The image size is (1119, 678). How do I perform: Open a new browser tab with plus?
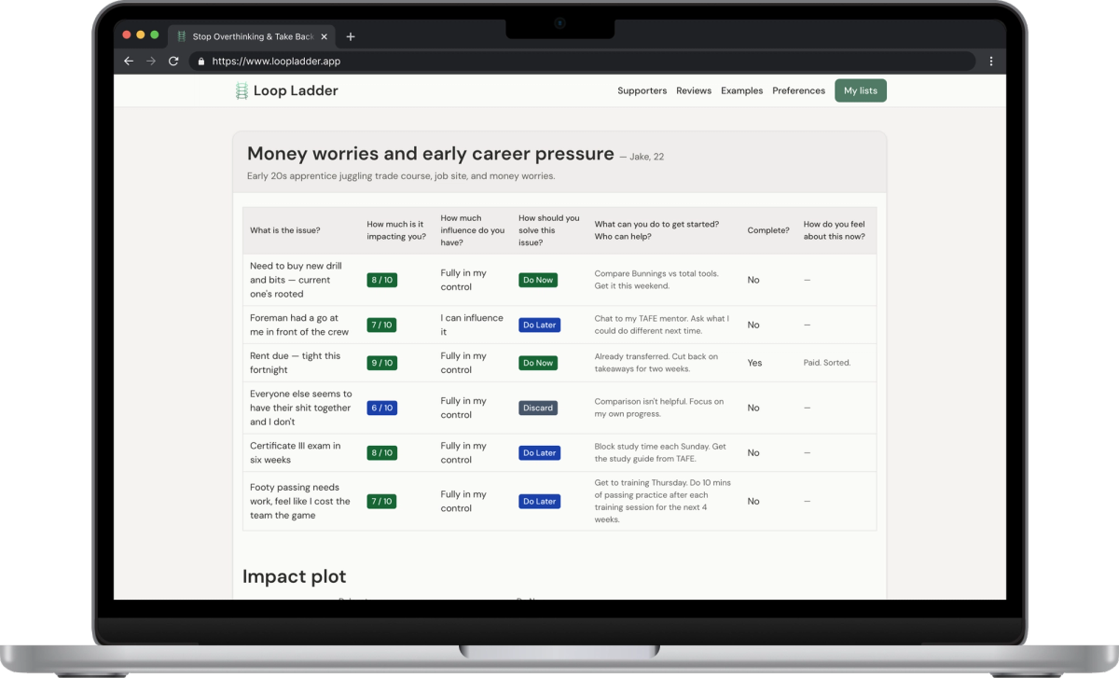351,36
